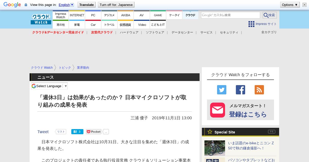Image resolution: width=309 pixels, height=162 pixels.
Task: Open the Impress Watch tab
Action: [61, 15]
